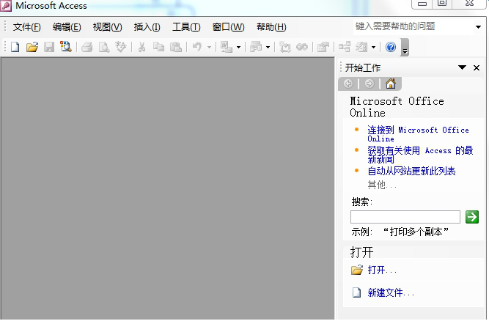Click the window restore button
Viewport: 489px width, 332px height.
442,4
